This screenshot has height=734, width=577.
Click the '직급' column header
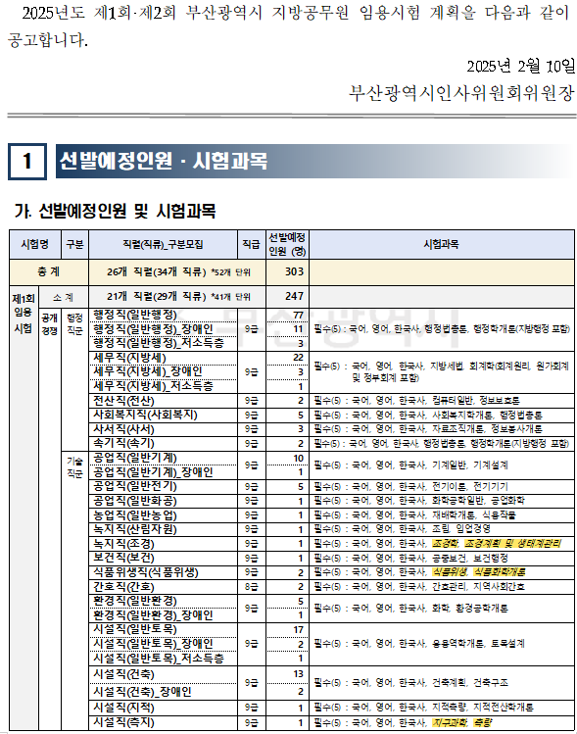[252, 244]
